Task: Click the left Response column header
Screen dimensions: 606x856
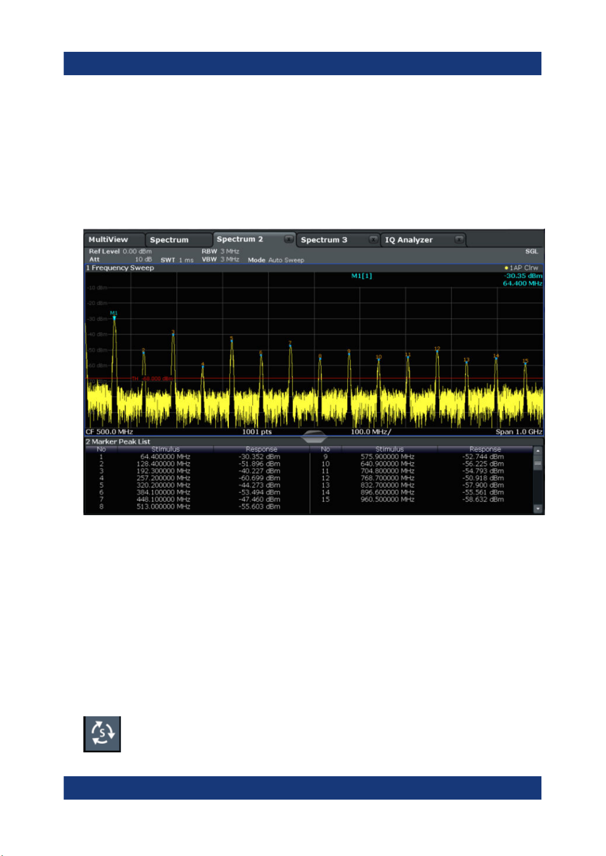Action: [261, 449]
